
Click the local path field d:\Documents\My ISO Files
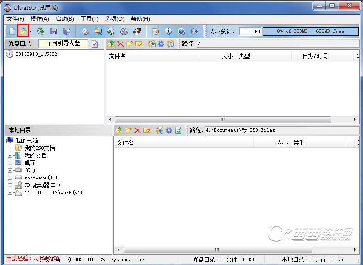click(282, 130)
